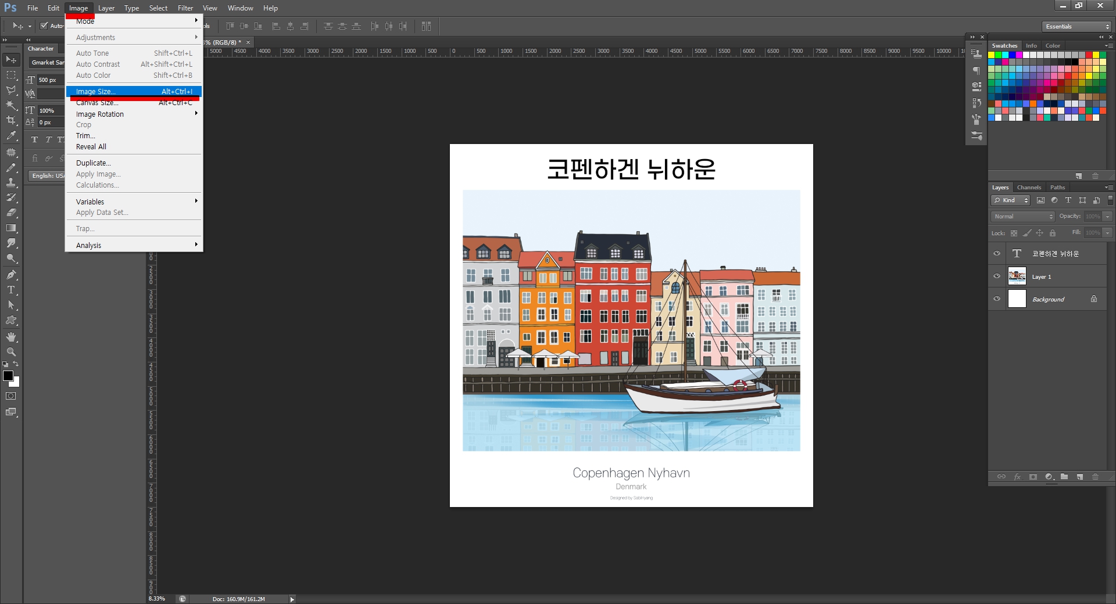Open the blending mode dropdown showing Normal
This screenshot has width=1116, height=604.
pos(1021,216)
